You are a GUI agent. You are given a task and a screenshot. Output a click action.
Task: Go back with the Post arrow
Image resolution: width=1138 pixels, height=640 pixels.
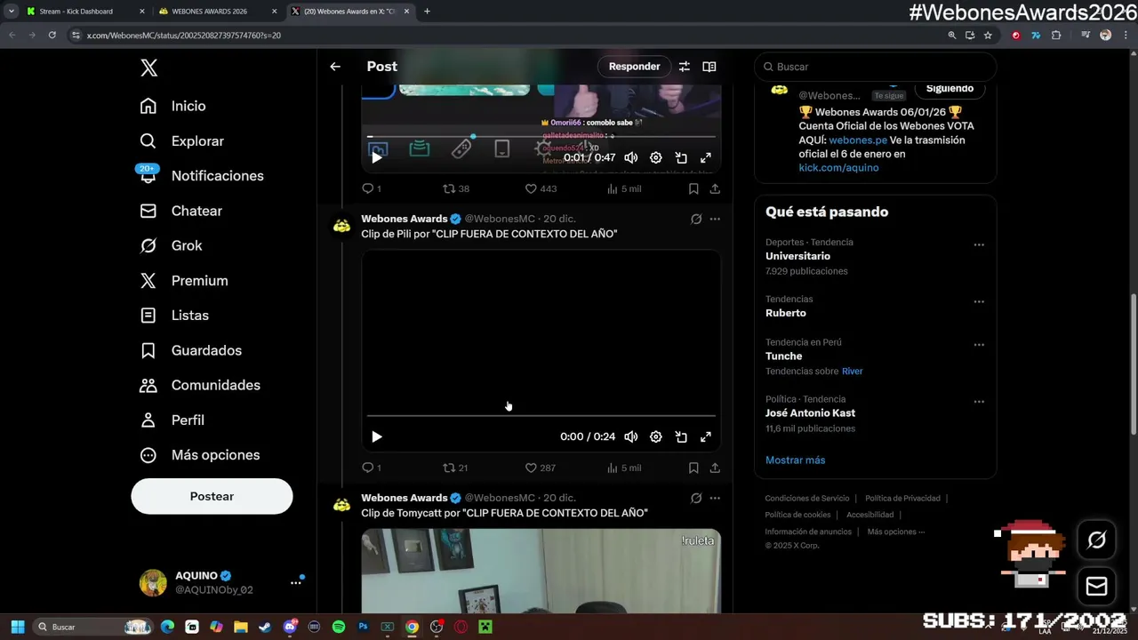coord(335,67)
